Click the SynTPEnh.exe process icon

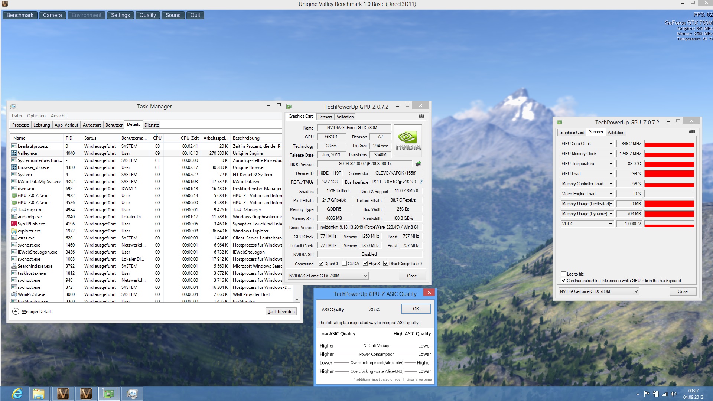(x=14, y=224)
